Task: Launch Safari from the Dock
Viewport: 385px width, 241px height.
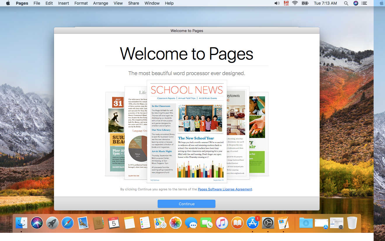Action: point(67,223)
